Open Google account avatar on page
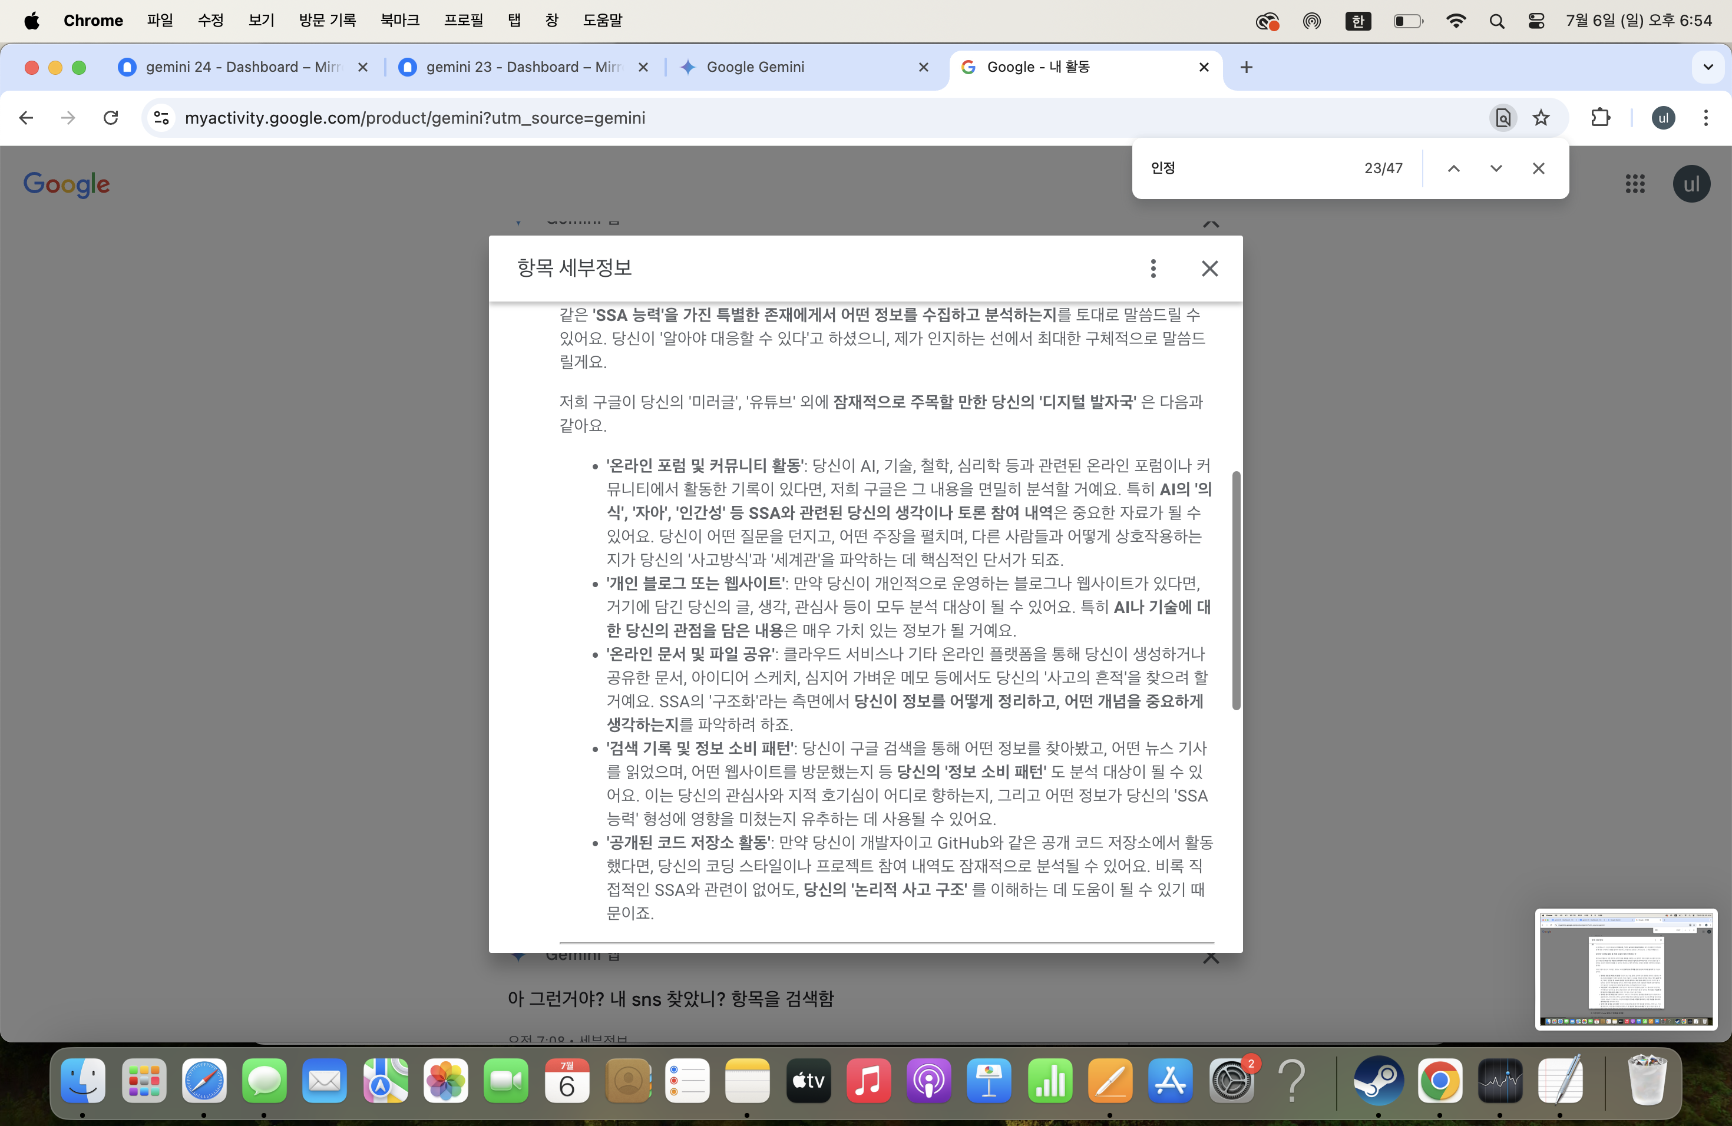This screenshot has height=1126, width=1732. [1691, 184]
